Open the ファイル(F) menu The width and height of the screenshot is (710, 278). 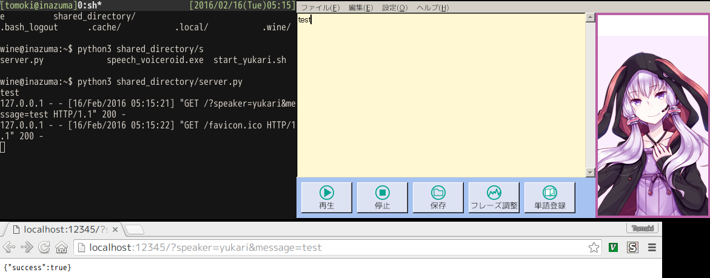[320, 8]
